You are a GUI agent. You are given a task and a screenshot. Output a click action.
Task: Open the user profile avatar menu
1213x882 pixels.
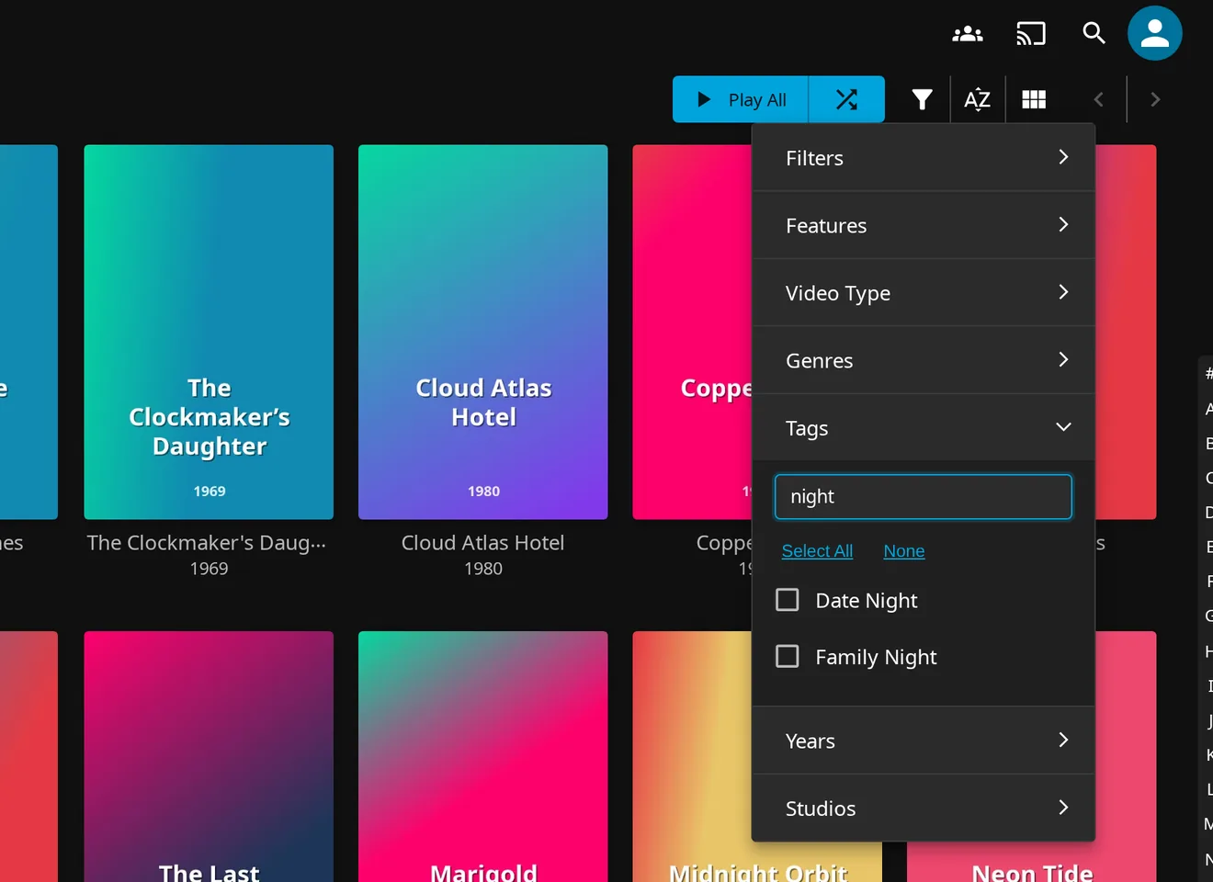pyautogui.click(x=1155, y=33)
